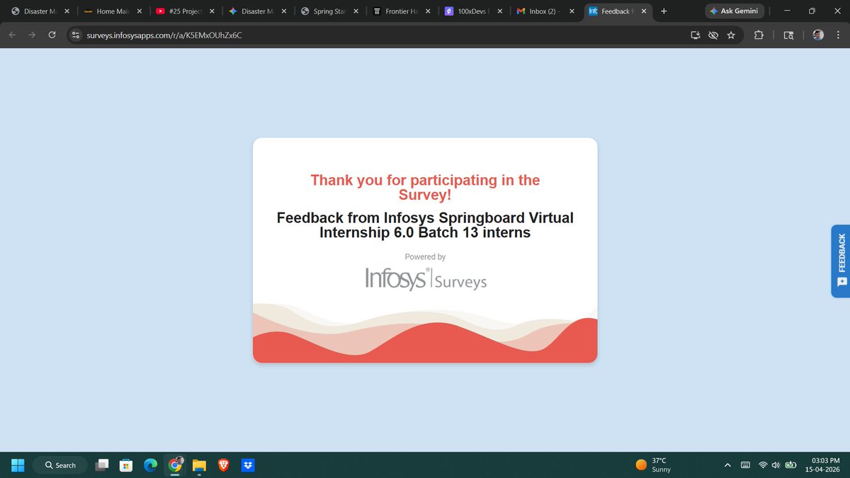Viewport: 850px width, 478px height.
Task: Open the Chrome profile avatar
Action: (x=818, y=35)
